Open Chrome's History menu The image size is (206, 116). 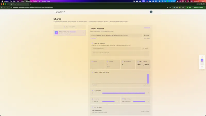click(23, 1)
